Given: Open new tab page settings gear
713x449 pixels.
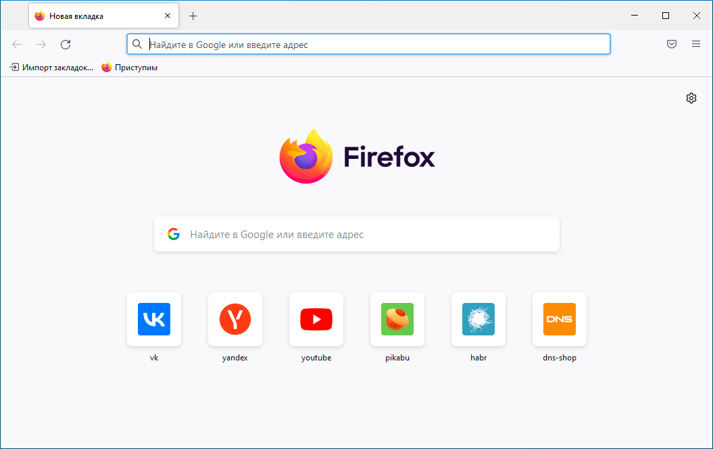Looking at the screenshot, I should [691, 98].
